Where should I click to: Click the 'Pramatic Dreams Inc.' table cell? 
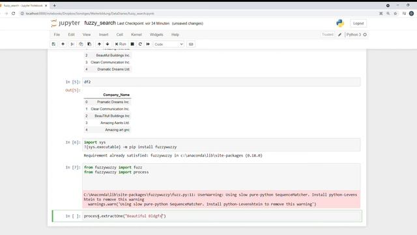113,102
